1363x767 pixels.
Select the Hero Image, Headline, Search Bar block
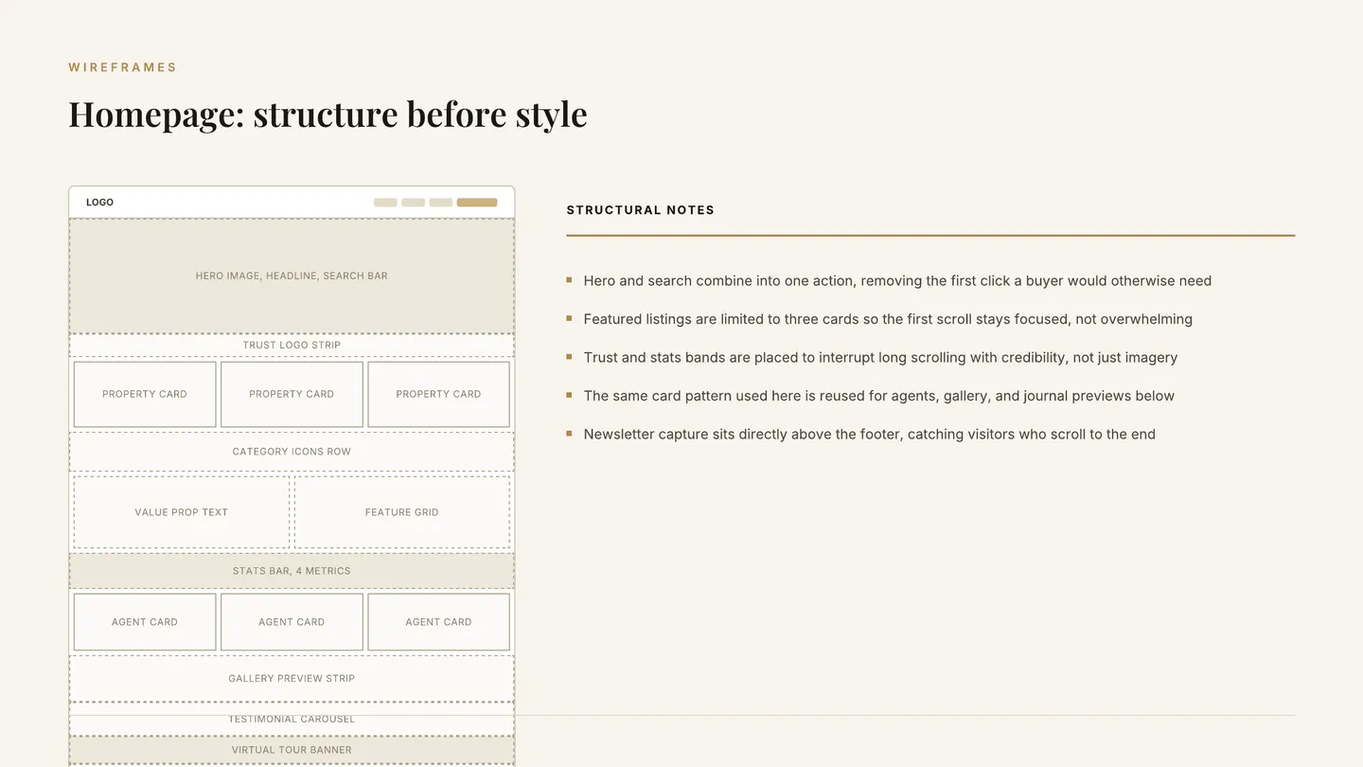pos(292,276)
